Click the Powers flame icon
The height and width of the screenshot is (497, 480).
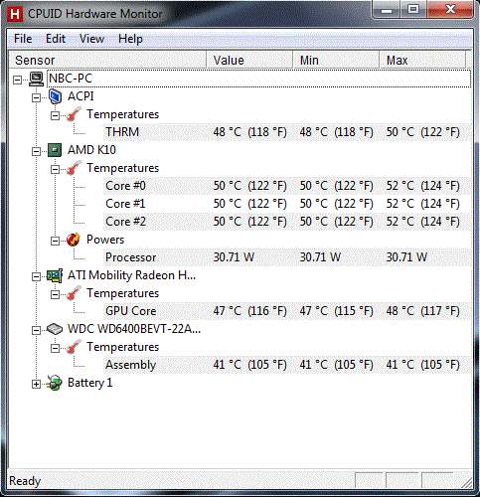(74, 240)
